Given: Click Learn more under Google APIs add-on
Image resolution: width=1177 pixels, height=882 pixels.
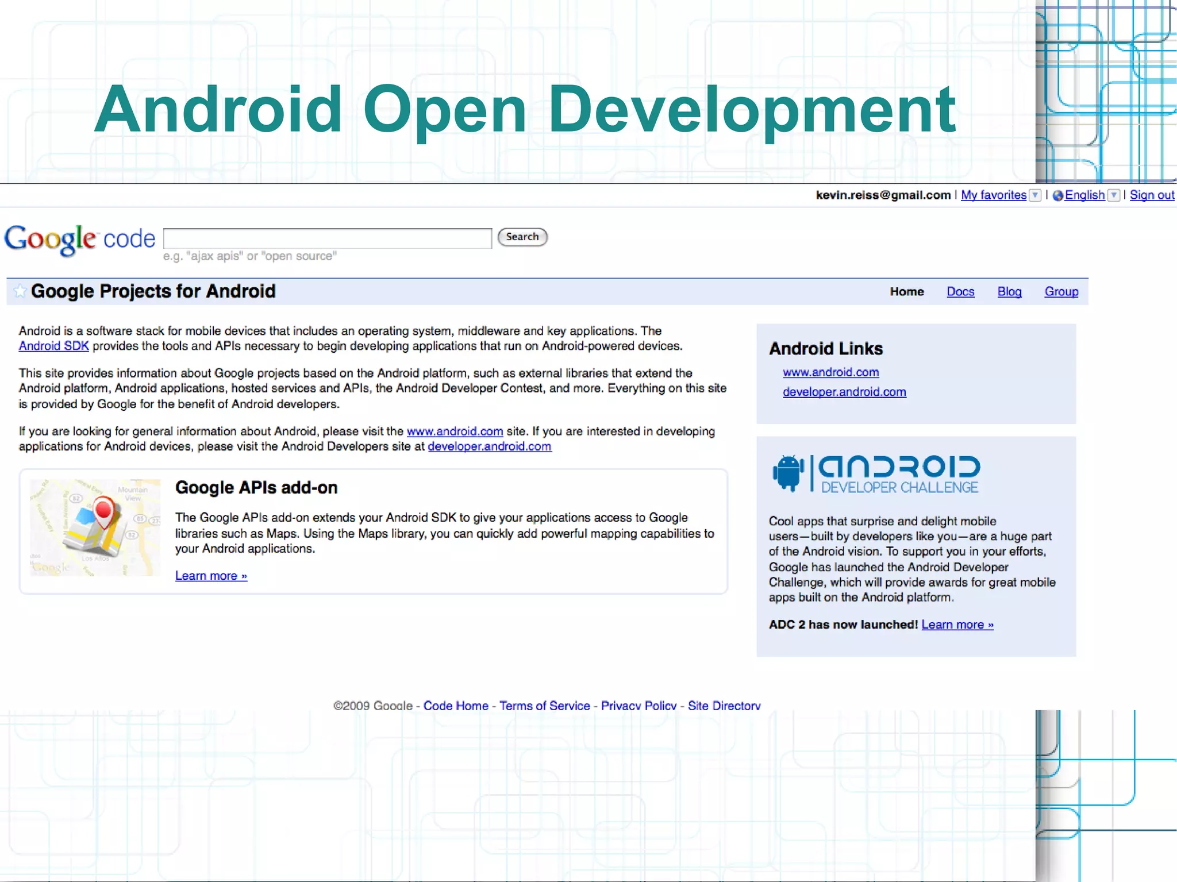Looking at the screenshot, I should [211, 576].
